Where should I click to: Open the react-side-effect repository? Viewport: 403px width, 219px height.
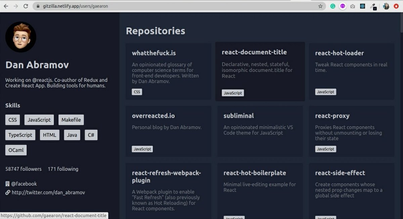pos(352,191)
